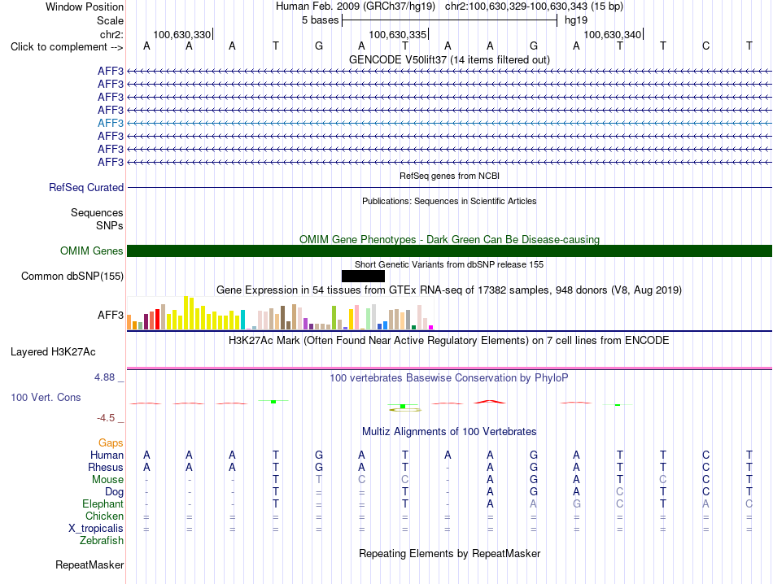Click the H3K27Ac Mark track title
The width and height of the screenshot is (773, 584).
click(x=449, y=341)
